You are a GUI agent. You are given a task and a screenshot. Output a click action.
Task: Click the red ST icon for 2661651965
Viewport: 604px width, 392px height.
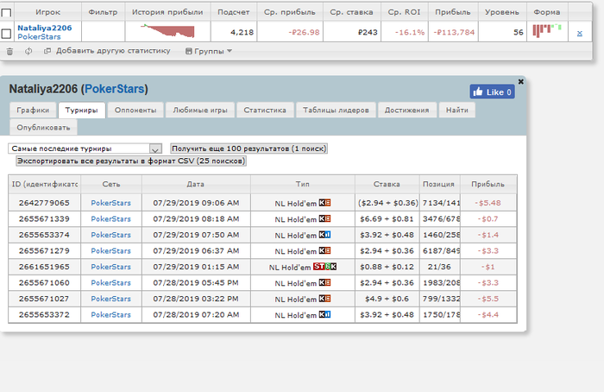[319, 266]
